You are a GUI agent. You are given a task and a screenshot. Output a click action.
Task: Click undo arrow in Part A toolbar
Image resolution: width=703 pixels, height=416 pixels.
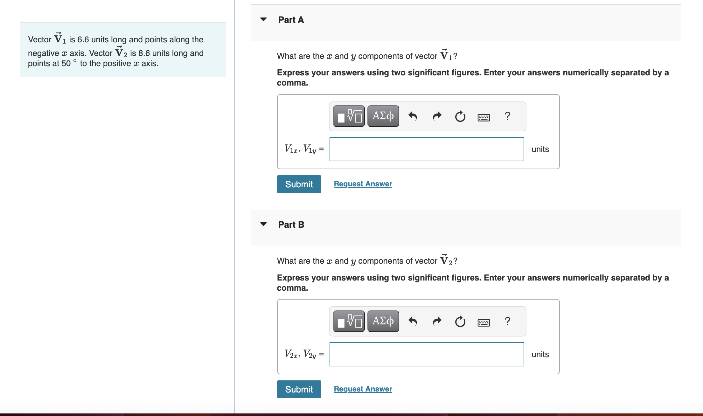[413, 116]
